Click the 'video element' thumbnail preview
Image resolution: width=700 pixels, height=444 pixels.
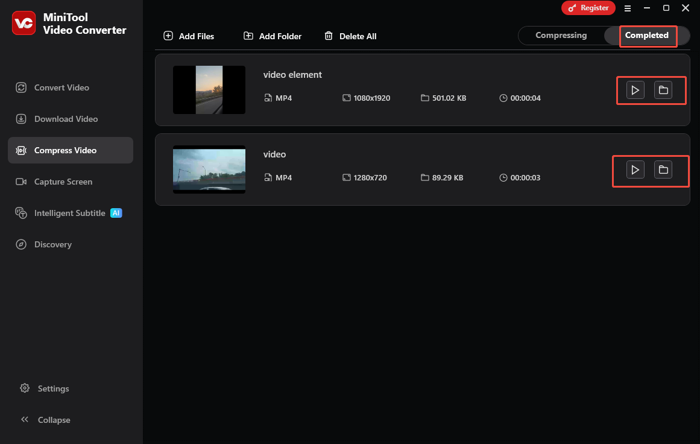click(209, 90)
